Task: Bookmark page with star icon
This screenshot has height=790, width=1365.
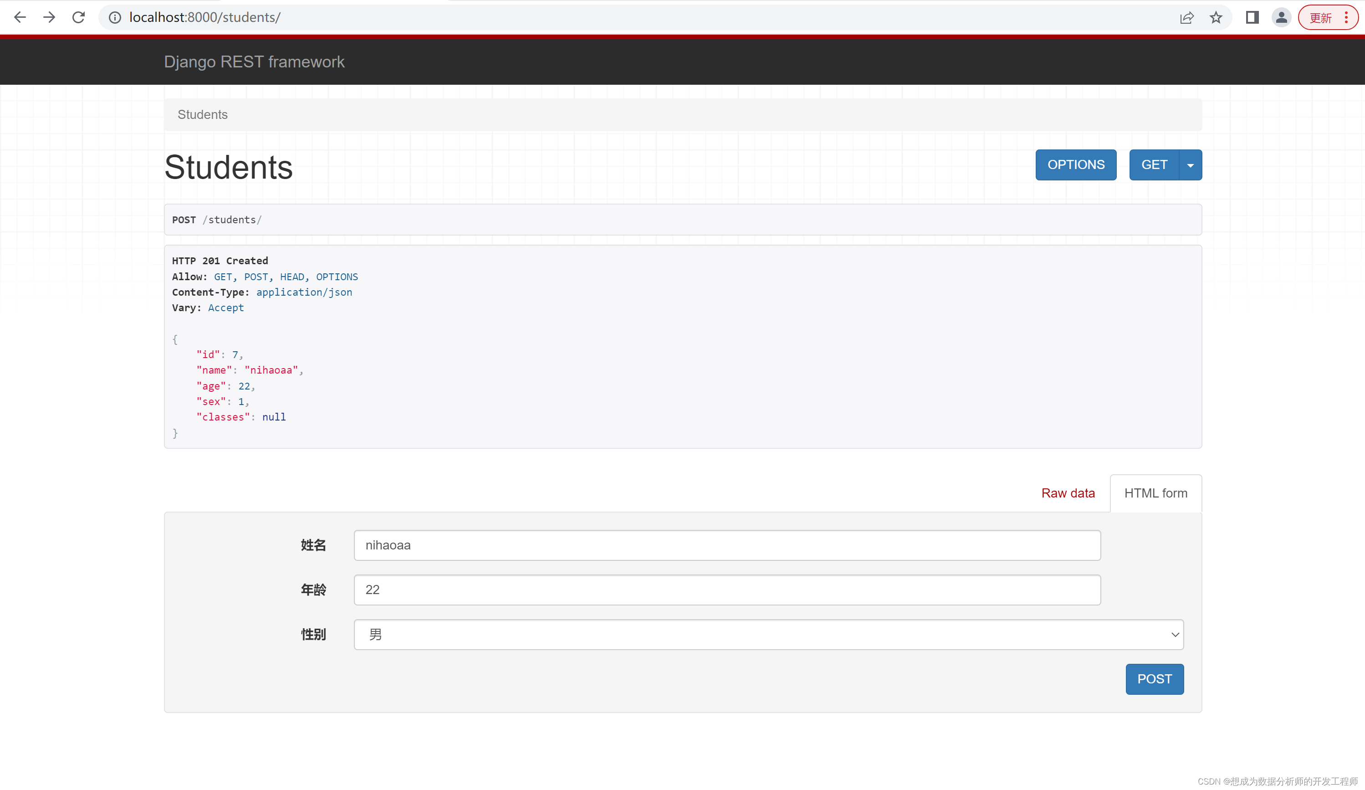Action: [x=1216, y=17]
